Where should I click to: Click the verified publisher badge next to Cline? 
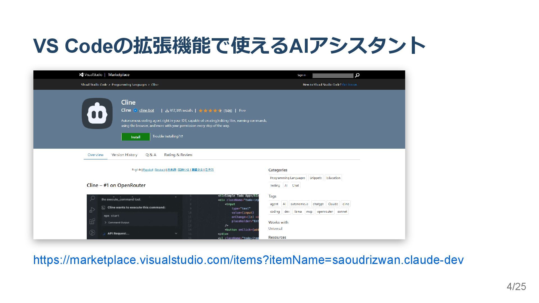point(135,111)
